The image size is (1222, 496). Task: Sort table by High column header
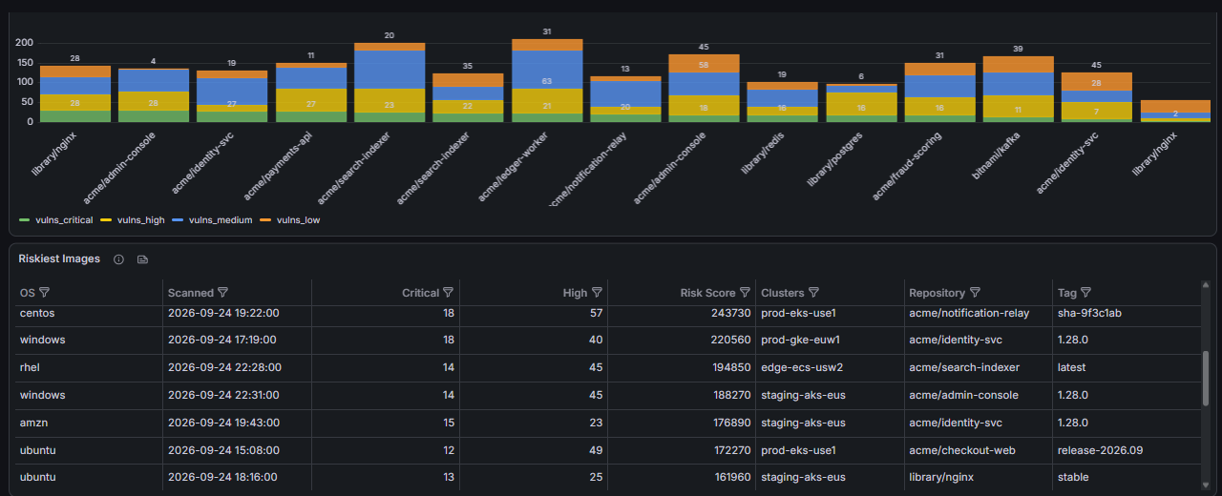tap(575, 293)
